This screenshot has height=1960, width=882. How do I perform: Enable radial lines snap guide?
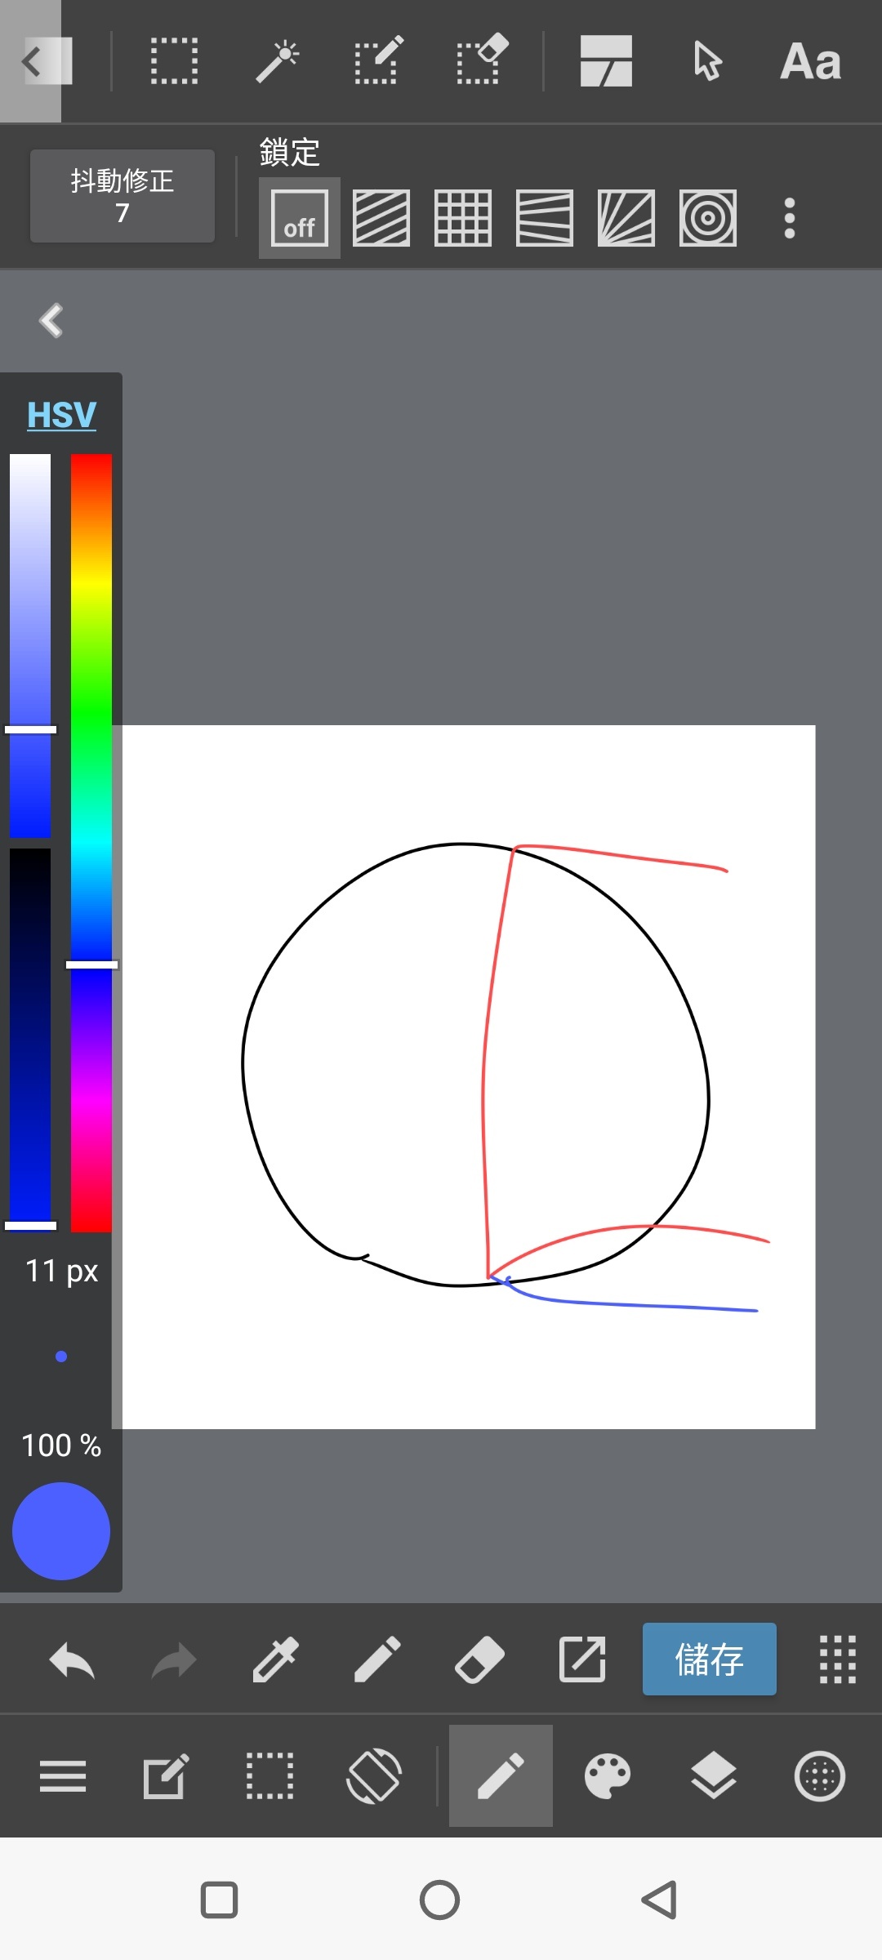[x=626, y=218]
